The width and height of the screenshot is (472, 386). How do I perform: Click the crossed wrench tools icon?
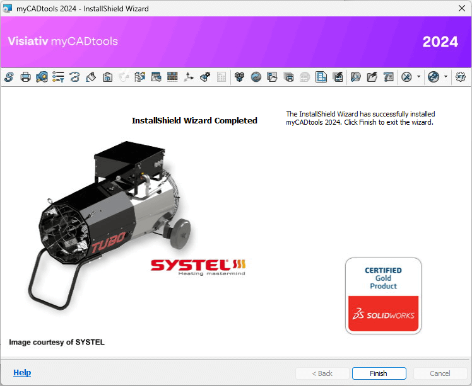406,77
